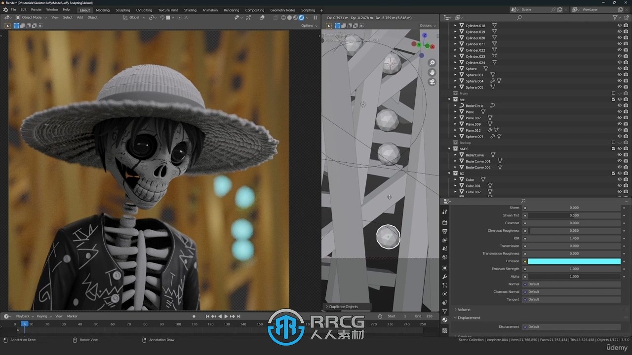
Task: Open the Tool properties tab
Action: tap(445, 212)
